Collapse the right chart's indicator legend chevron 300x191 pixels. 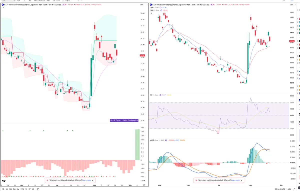151,13
